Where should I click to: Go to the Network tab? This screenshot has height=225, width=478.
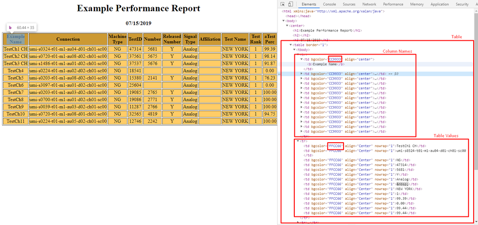(x=369, y=4)
